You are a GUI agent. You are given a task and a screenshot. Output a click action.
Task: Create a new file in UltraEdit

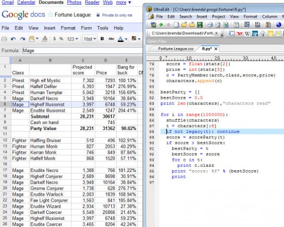[x=176, y=25]
